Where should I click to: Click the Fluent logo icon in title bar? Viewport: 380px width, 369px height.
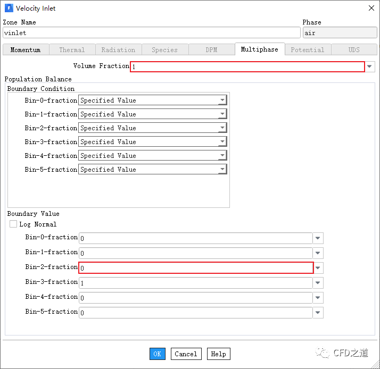pyautogui.click(x=9, y=8)
